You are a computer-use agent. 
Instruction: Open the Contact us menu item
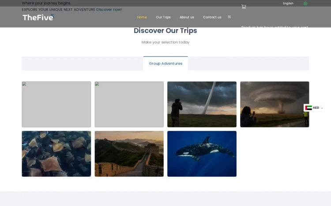[212, 17]
